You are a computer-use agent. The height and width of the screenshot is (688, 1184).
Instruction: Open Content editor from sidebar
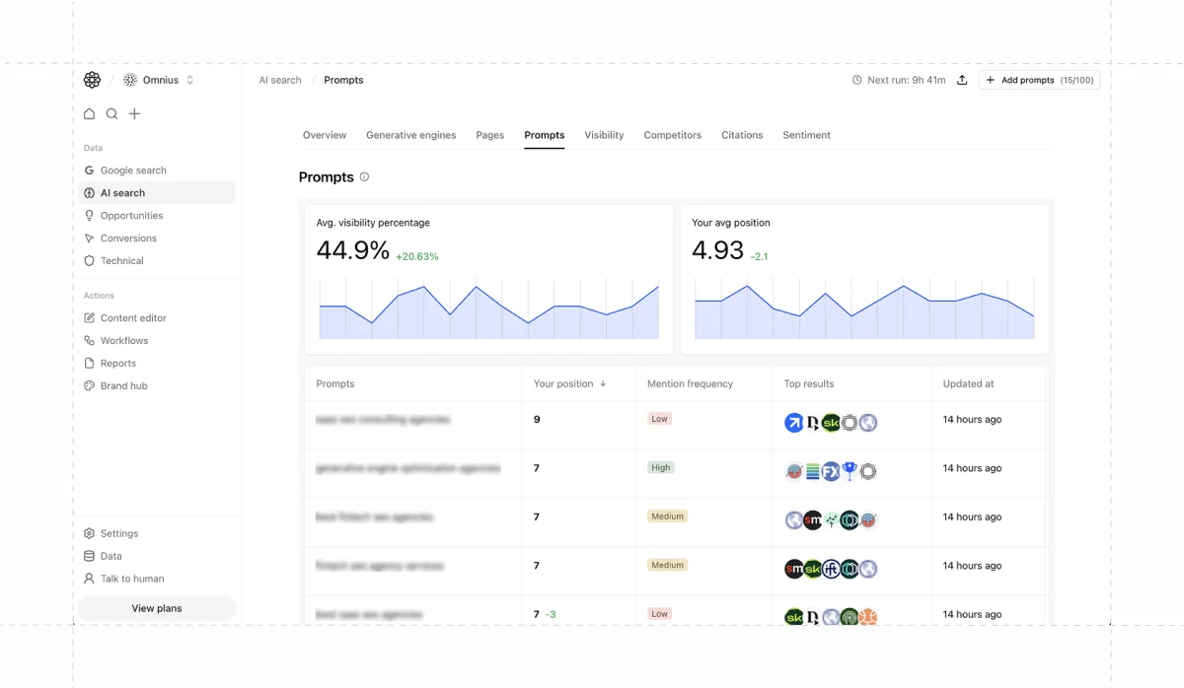click(x=133, y=318)
